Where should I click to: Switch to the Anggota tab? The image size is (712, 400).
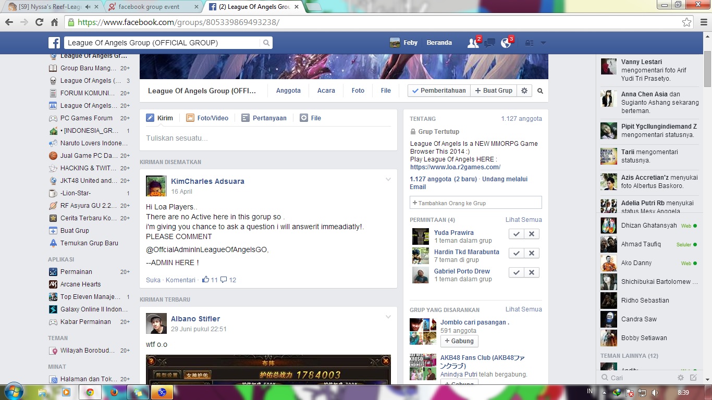coord(288,91)
